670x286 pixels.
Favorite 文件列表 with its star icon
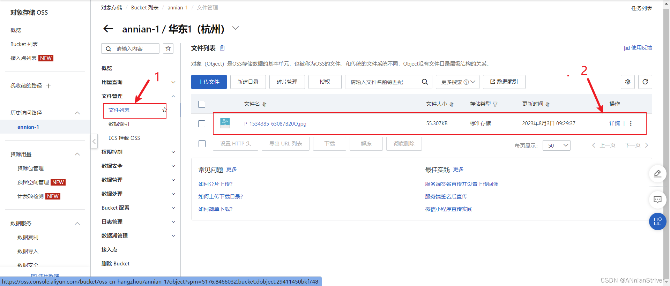pos(164,110)
